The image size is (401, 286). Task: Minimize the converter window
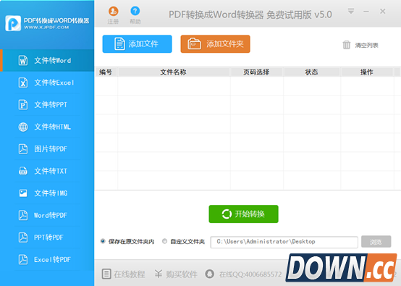tap(366, 12)
